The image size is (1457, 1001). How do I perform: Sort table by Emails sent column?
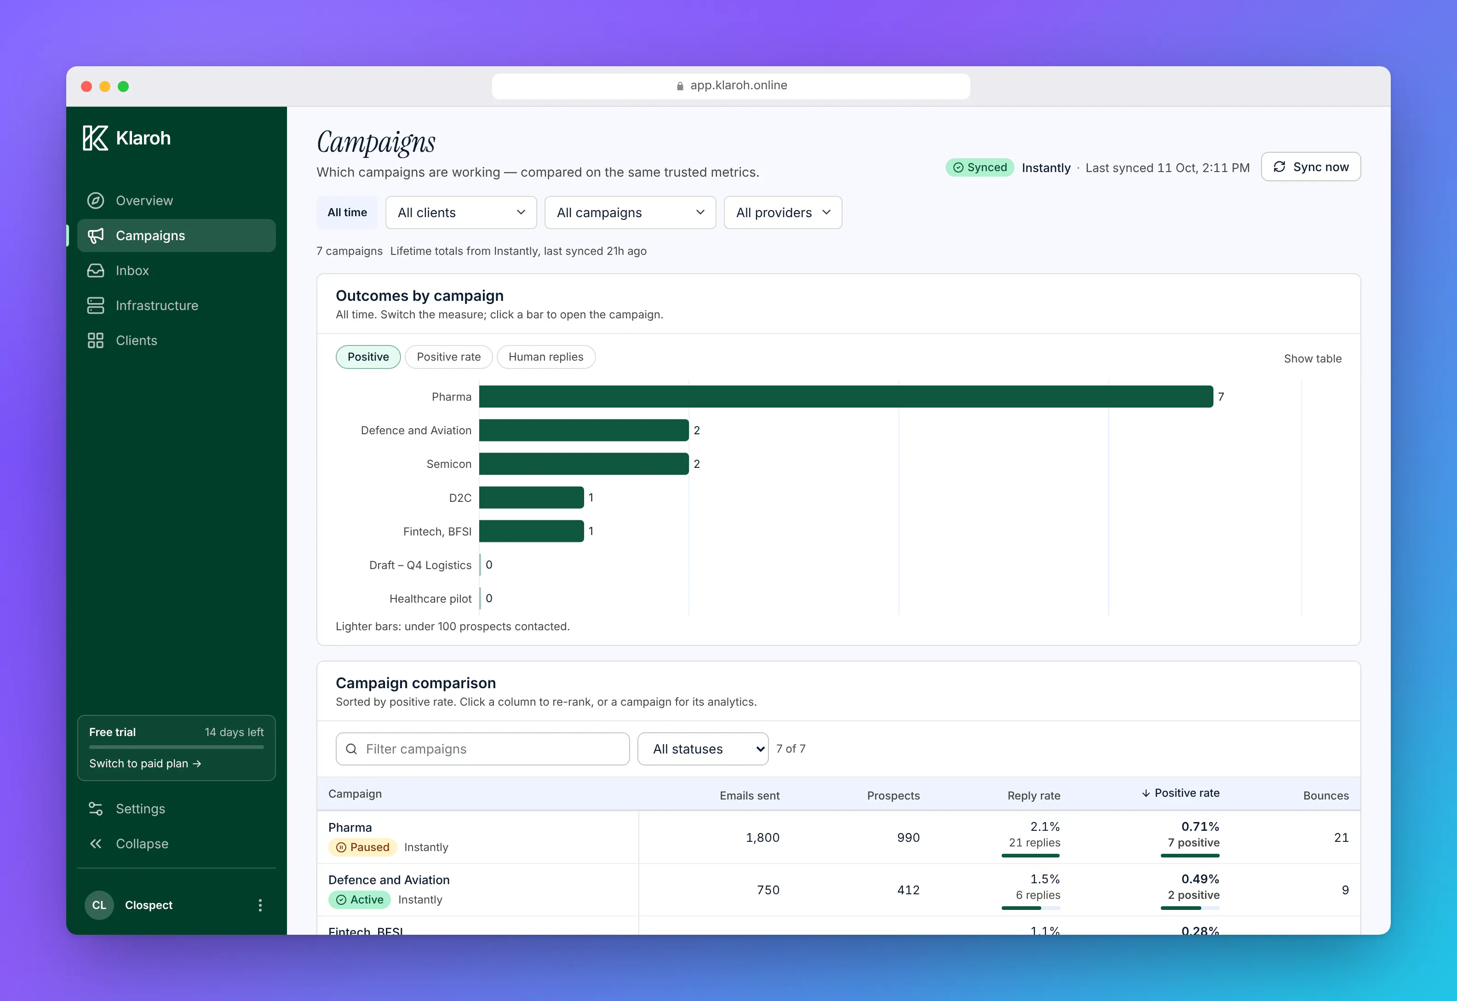[x=750, y=796]
